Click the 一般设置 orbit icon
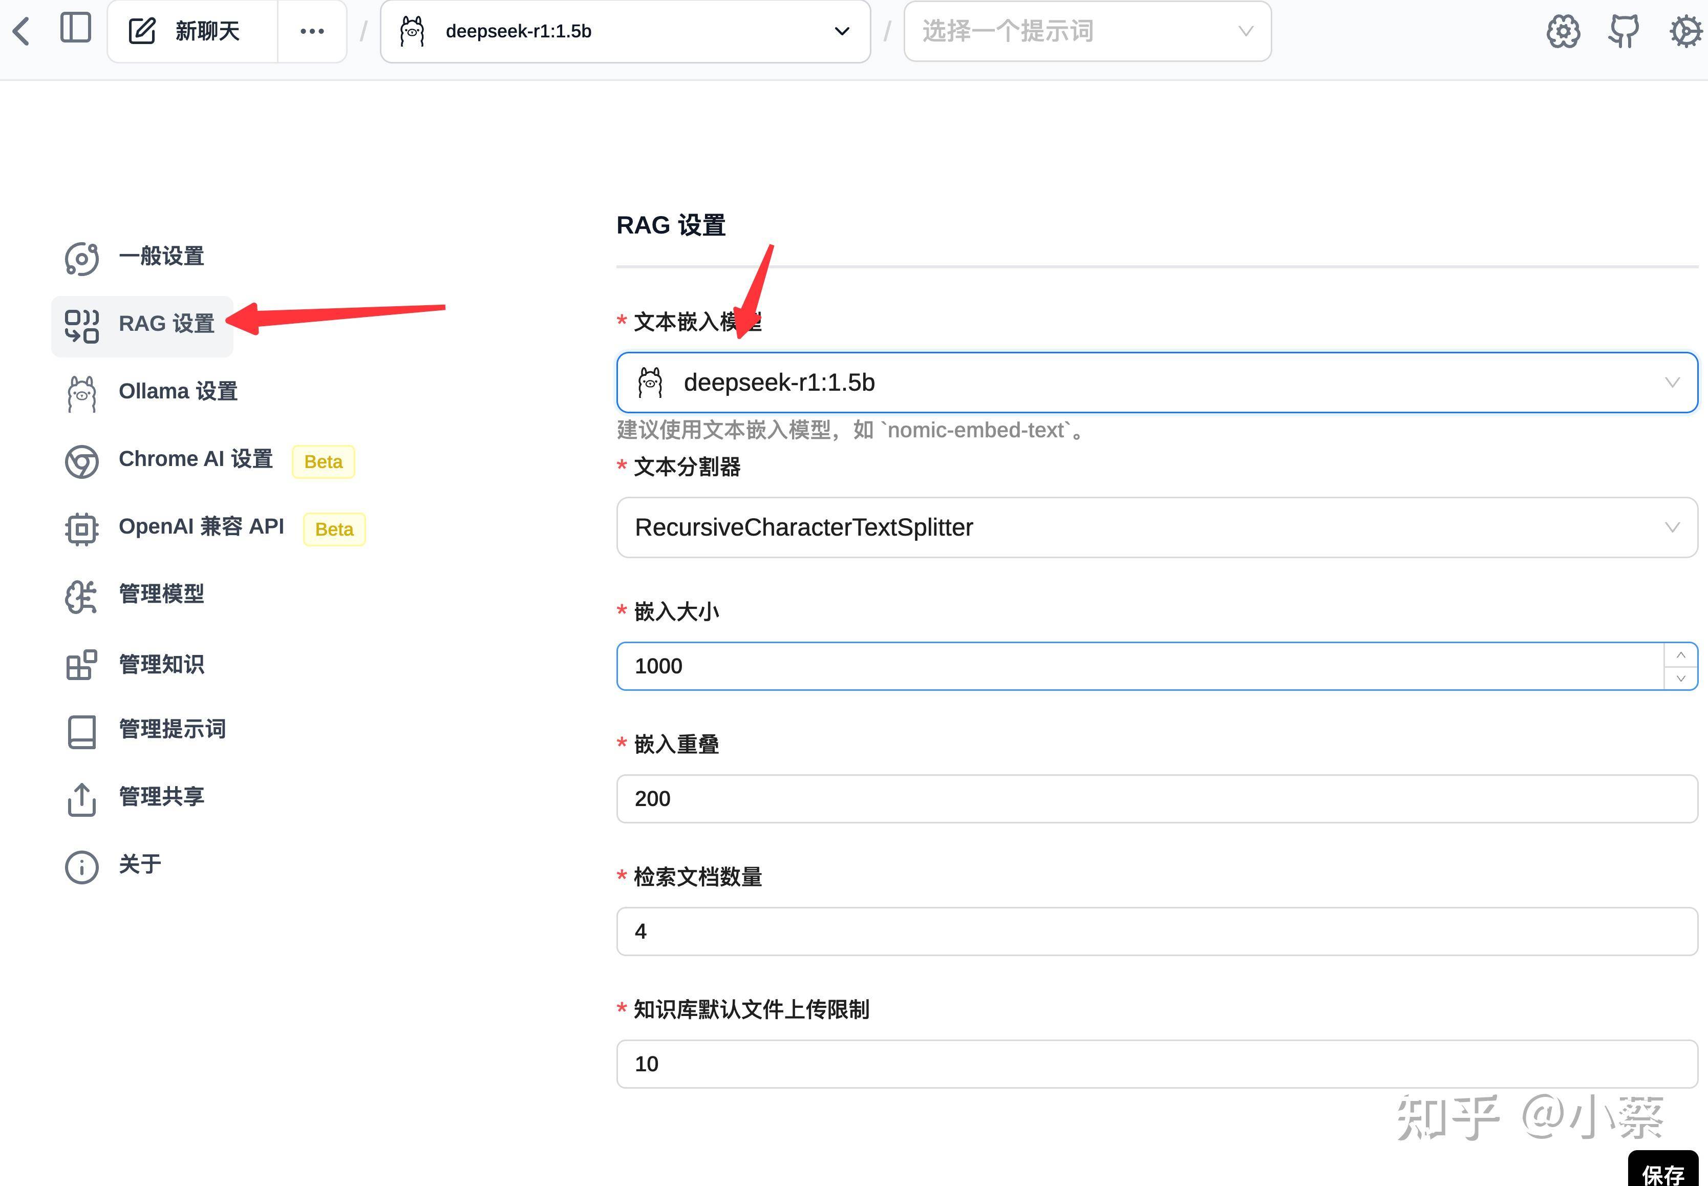This screenshot has width=1708, height=1186. point(82,259)
